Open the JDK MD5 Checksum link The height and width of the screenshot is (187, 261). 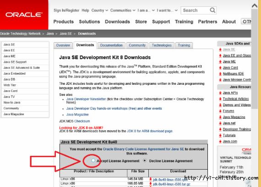coord(82,121)
